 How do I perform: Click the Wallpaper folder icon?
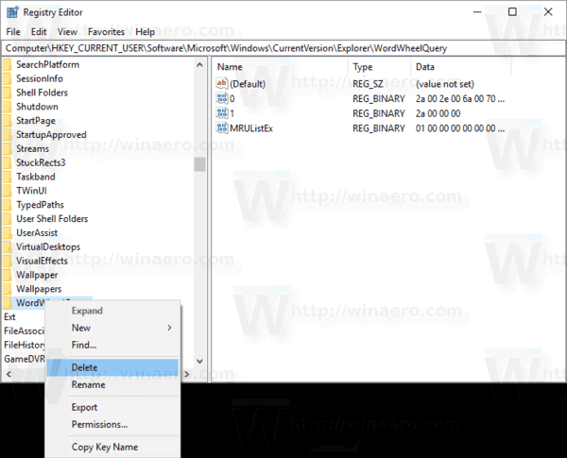pos(8,275)
